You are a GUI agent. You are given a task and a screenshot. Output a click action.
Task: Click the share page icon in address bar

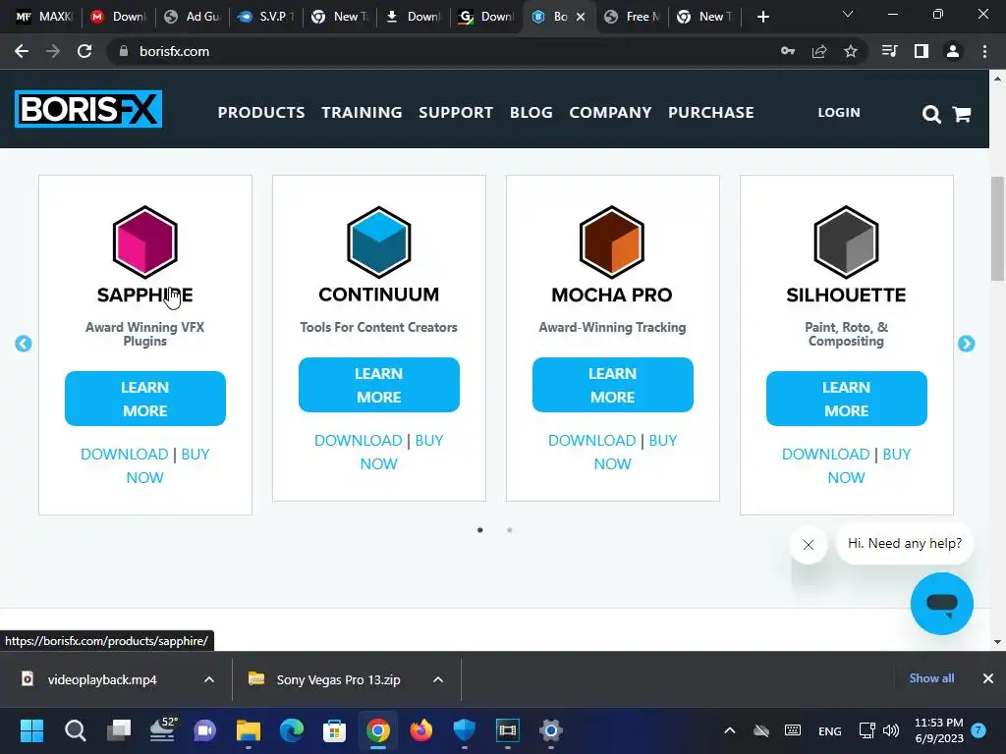819,51
